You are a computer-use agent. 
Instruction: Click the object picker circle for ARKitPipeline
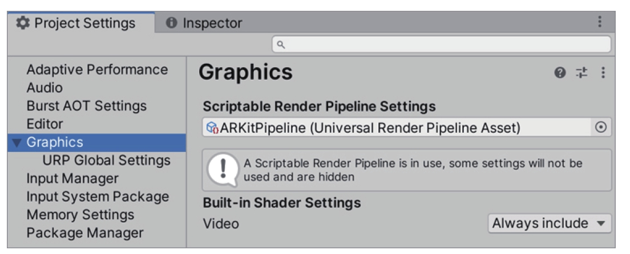coord(601,128)
